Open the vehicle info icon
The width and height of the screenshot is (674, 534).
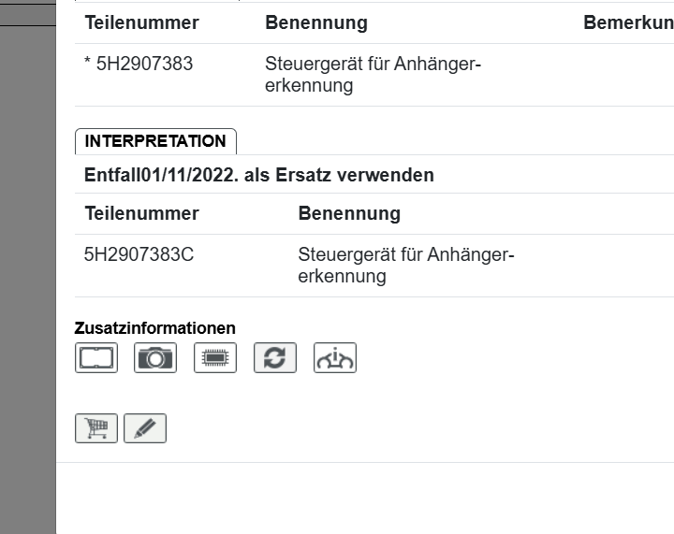coord(335,358)
